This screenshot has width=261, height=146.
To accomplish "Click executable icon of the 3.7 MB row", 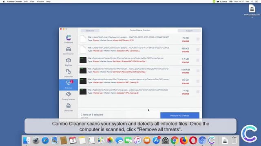I will (x=83, y=60).
